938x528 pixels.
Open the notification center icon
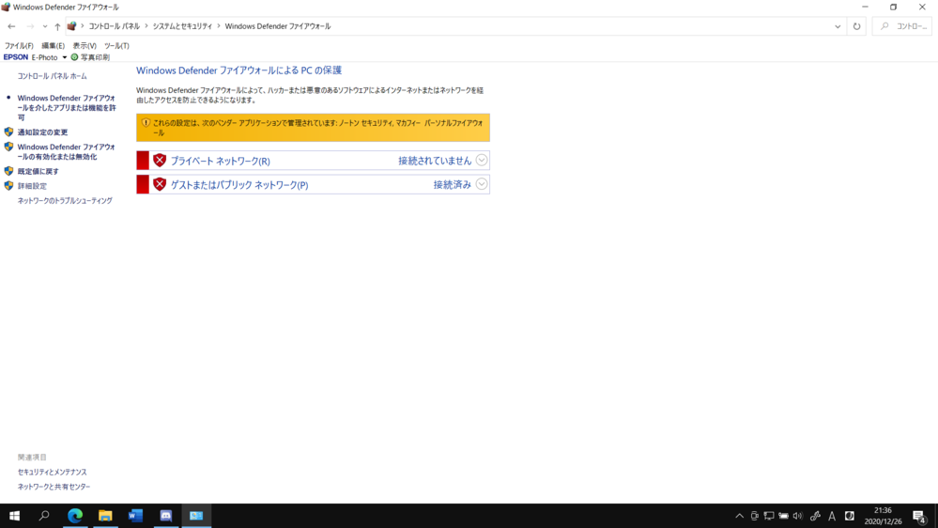pos(919,516)
